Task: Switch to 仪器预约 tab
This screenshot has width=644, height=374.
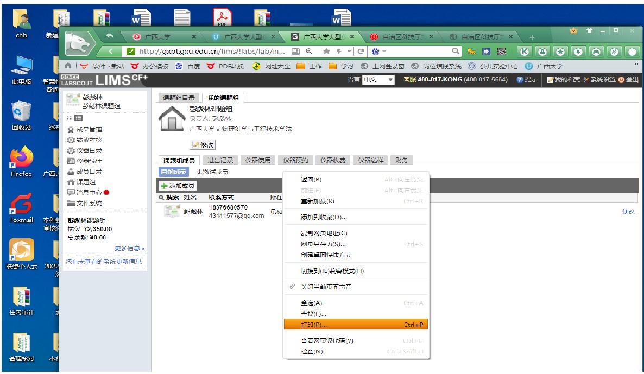Action: pyautogui.click(x=295, y=160)
